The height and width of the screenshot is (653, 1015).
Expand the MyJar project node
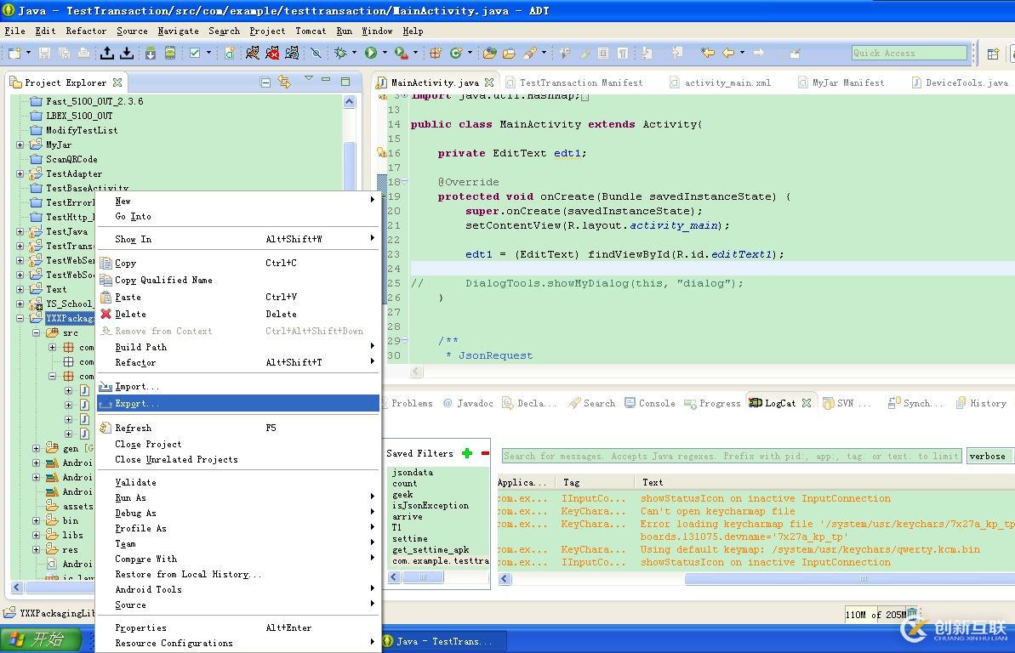[20, 145]
